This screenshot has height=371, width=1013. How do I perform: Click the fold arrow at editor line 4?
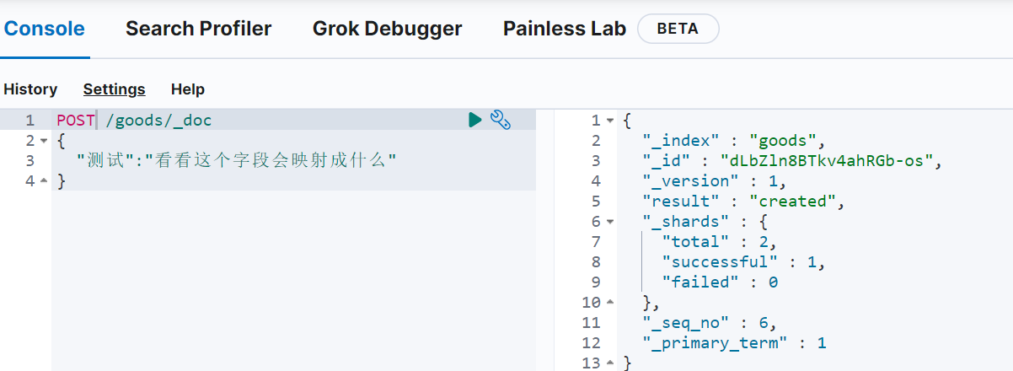(44, 181)
